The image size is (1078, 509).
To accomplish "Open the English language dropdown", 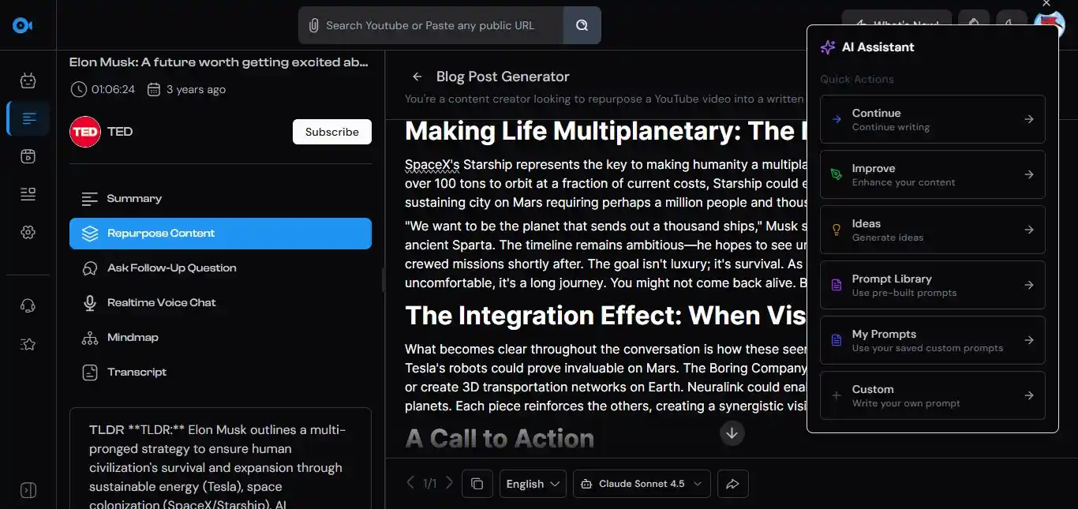I will point(533,484).
